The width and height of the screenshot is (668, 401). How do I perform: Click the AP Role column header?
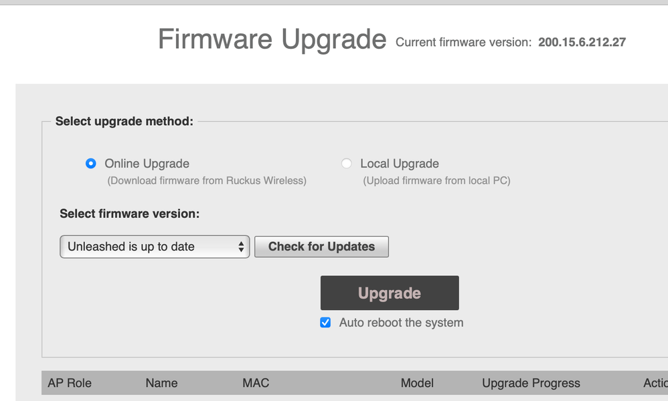pos(70,383)
